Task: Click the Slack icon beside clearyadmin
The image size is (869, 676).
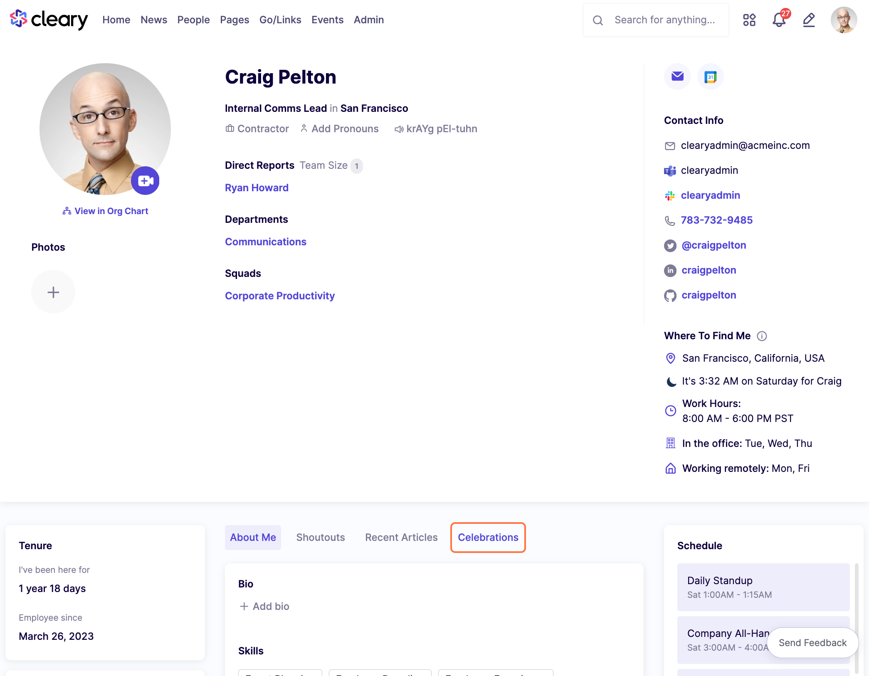Action: tap(669, 196)
